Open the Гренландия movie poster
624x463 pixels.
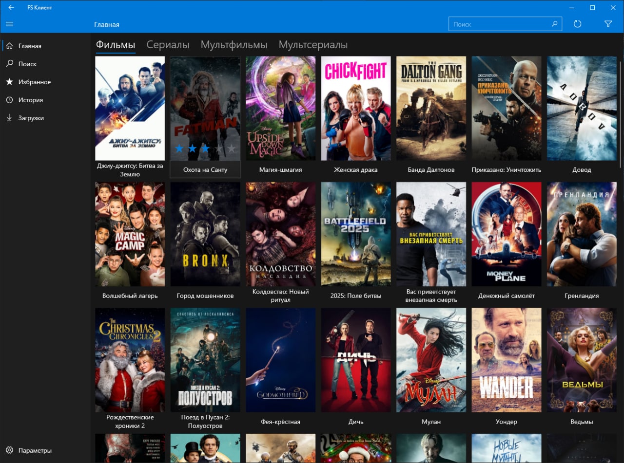click(x=582, y=234)
